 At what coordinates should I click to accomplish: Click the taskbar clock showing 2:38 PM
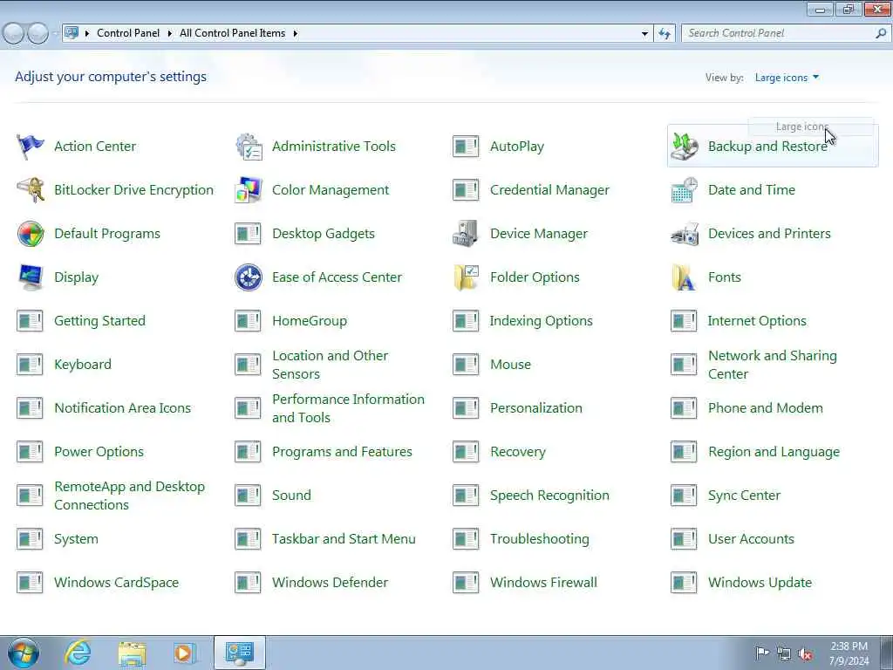(x=849, y=653)
